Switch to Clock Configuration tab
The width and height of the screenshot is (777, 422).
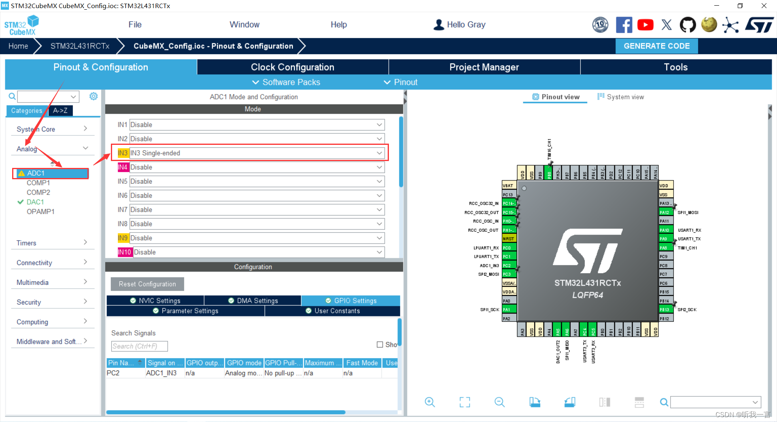click(293, 67)
